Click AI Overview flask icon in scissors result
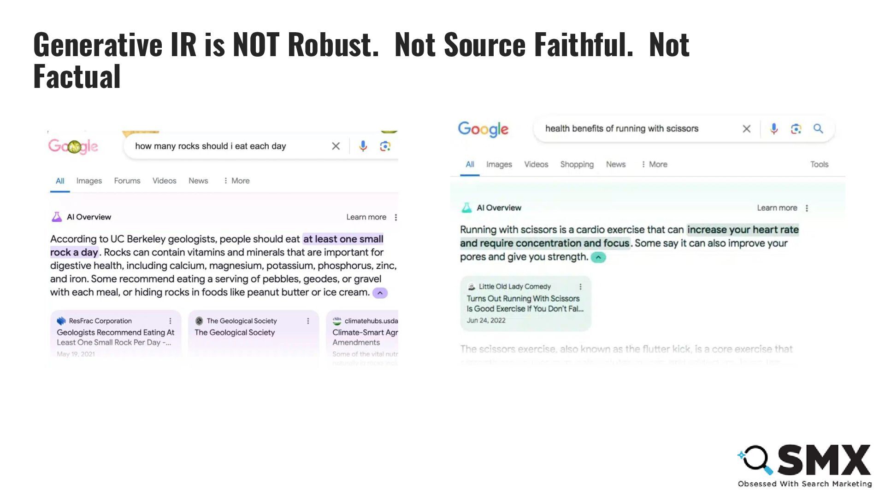The image size is (885, 497). tap(466, 208)
